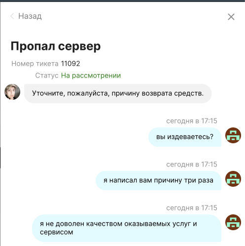Click ticket number 11092
The height and width of the screenshot is (246, 245).
click(70, 64)
